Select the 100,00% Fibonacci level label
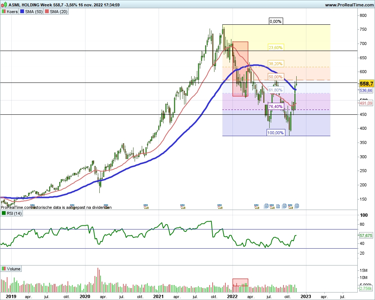This screenshot has height=300, width=375. (x=275, y=132)
